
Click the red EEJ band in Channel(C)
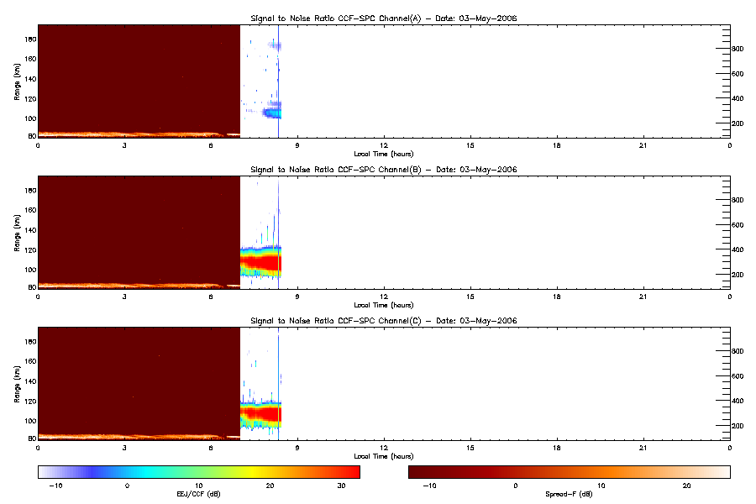tap(261, 414)
